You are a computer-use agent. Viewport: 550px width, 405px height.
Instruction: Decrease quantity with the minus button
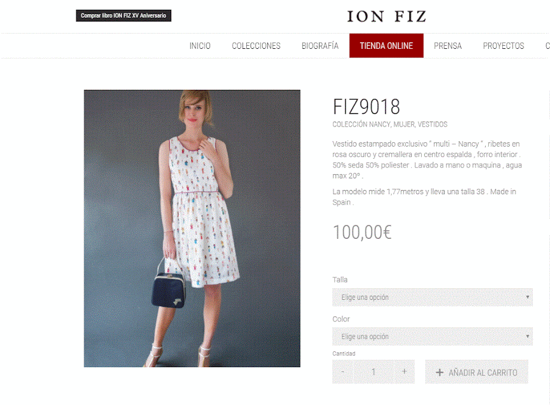coord(343,371)
